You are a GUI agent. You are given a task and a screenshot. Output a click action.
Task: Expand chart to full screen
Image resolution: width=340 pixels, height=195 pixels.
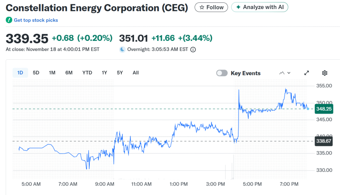[307, 73]
